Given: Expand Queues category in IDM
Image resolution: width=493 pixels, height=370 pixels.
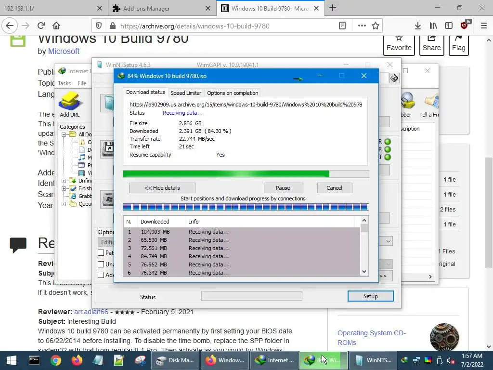Looking at the screenshot, I should pyautogui.click(x=64, y=204).
